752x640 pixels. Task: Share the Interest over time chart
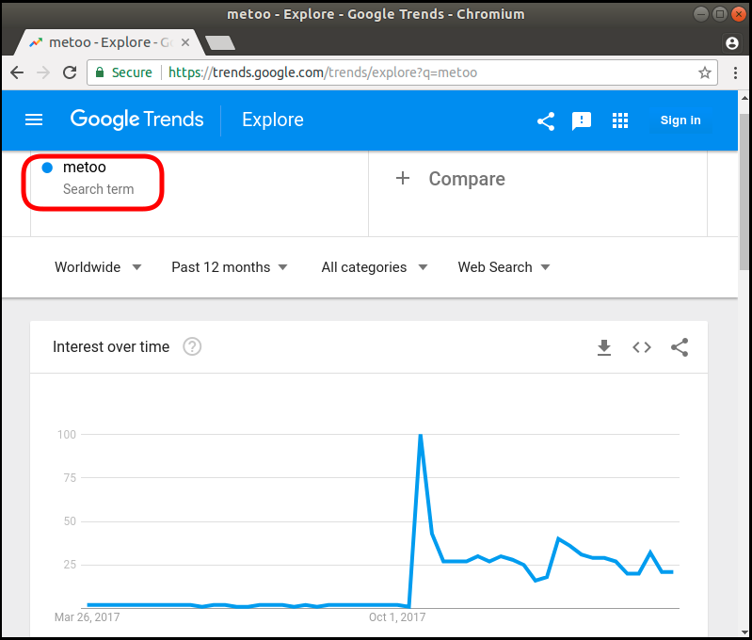(x=680, y=347)
